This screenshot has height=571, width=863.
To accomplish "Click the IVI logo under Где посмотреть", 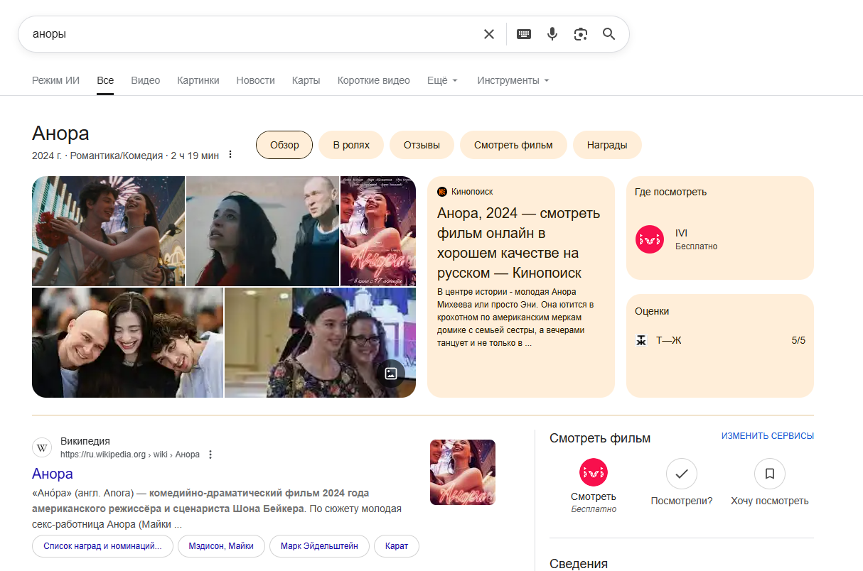I will pyautogui.click(x=650, y=239).
